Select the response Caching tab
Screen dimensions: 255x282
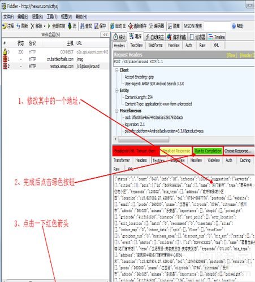tap(245, 160)
